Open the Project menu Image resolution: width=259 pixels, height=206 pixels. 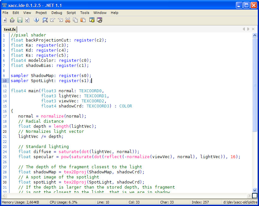pos(41,13)
